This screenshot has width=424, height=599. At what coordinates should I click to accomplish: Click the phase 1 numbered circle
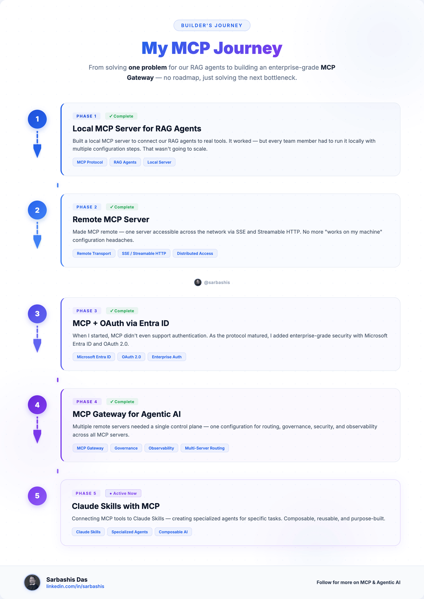coord(37,119)
